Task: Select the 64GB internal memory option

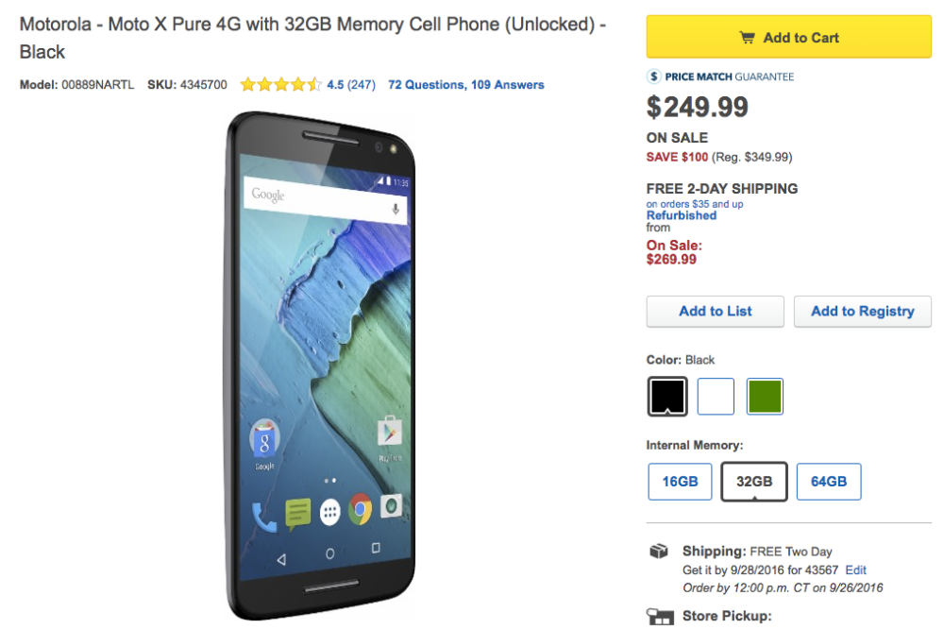Action: pos(829,482)
